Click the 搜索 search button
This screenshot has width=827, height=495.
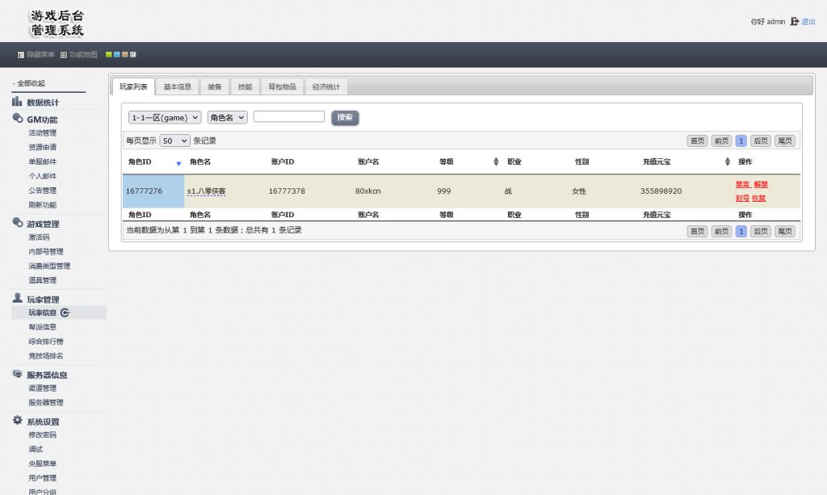(345, 117)
